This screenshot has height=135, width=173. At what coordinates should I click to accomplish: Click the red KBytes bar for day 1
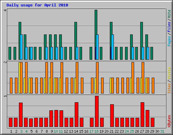11,123
